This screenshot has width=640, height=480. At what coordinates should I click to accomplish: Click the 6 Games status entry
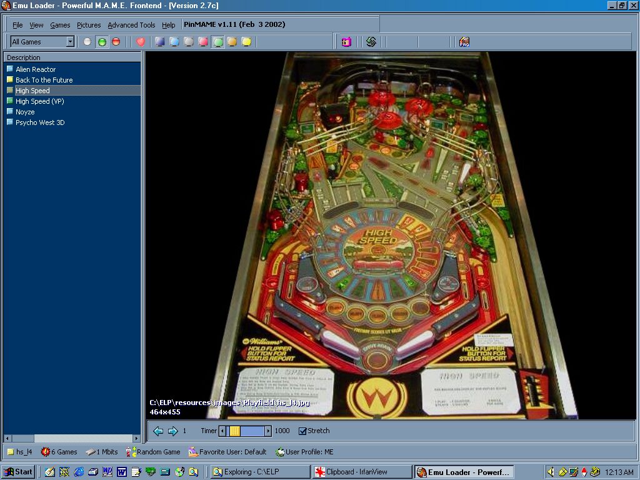tap(59, 452)
